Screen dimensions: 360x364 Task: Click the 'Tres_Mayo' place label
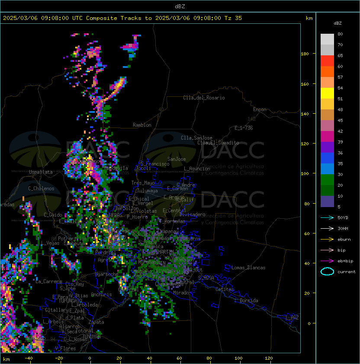click(143, 183)
